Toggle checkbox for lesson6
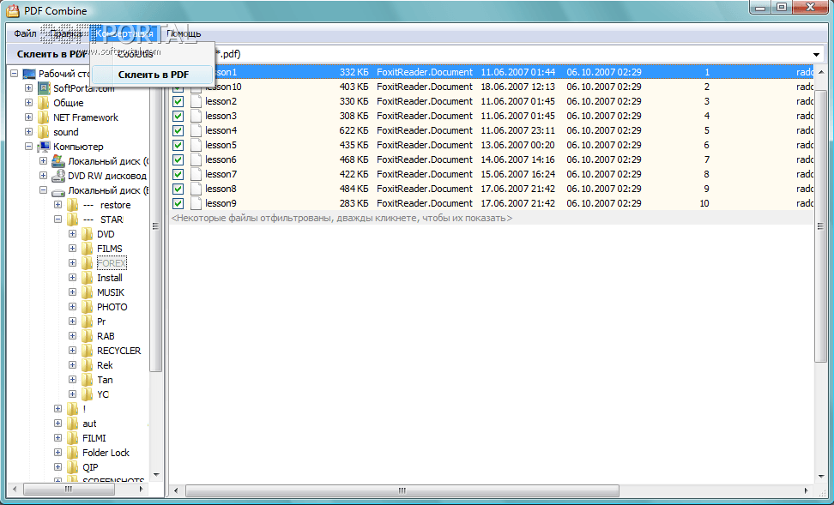 [x=178, y=160]
